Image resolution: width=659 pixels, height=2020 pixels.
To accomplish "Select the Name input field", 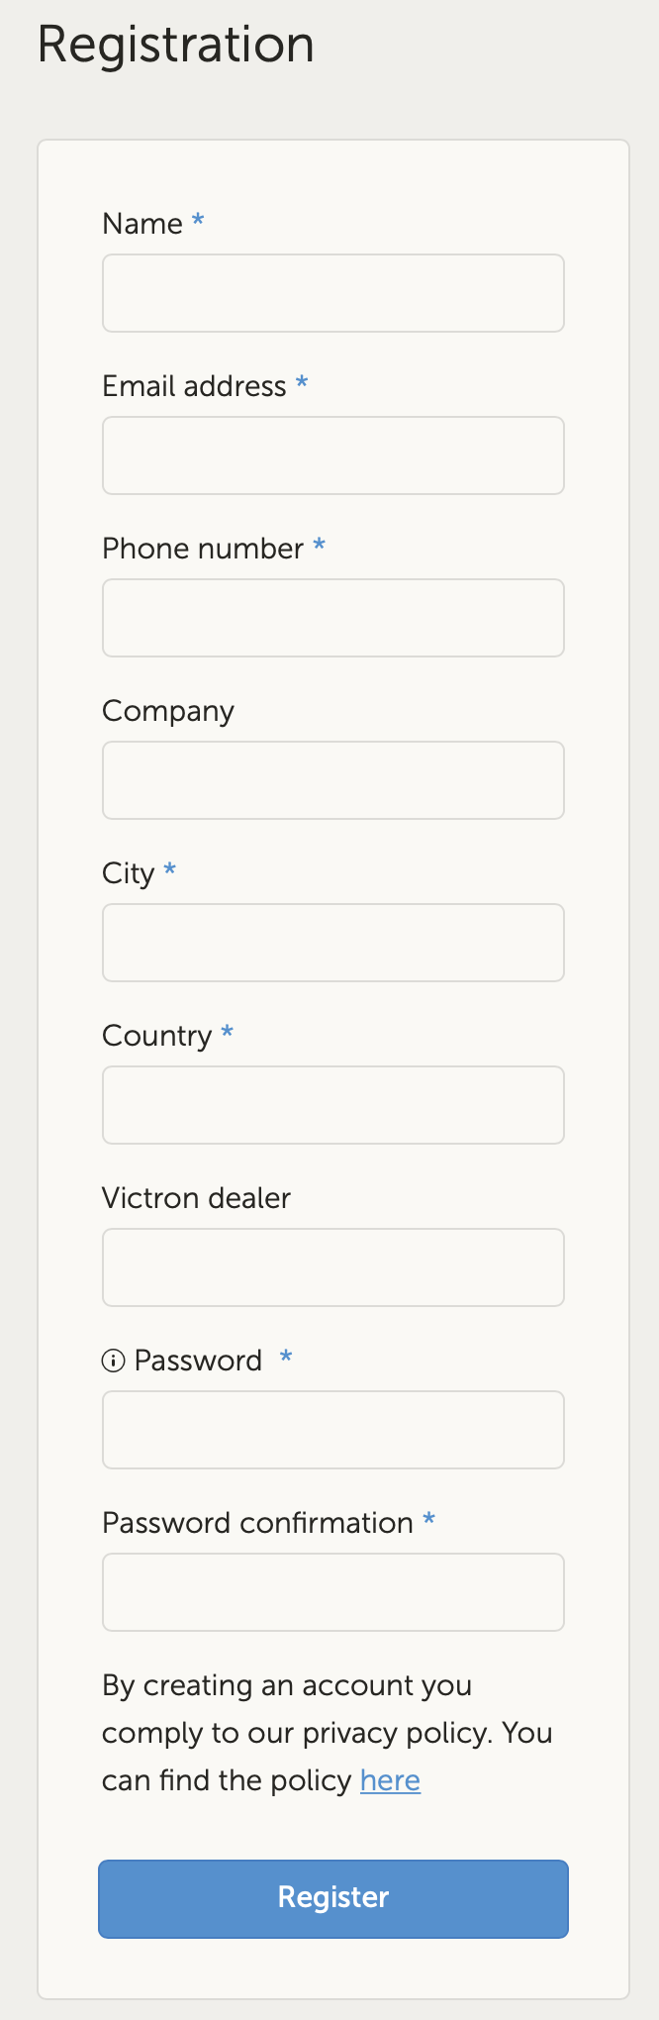I will (332, 293).
